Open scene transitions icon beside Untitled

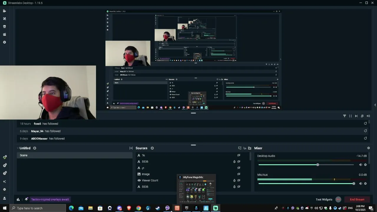pyautogui.click(x=131, y=148)
